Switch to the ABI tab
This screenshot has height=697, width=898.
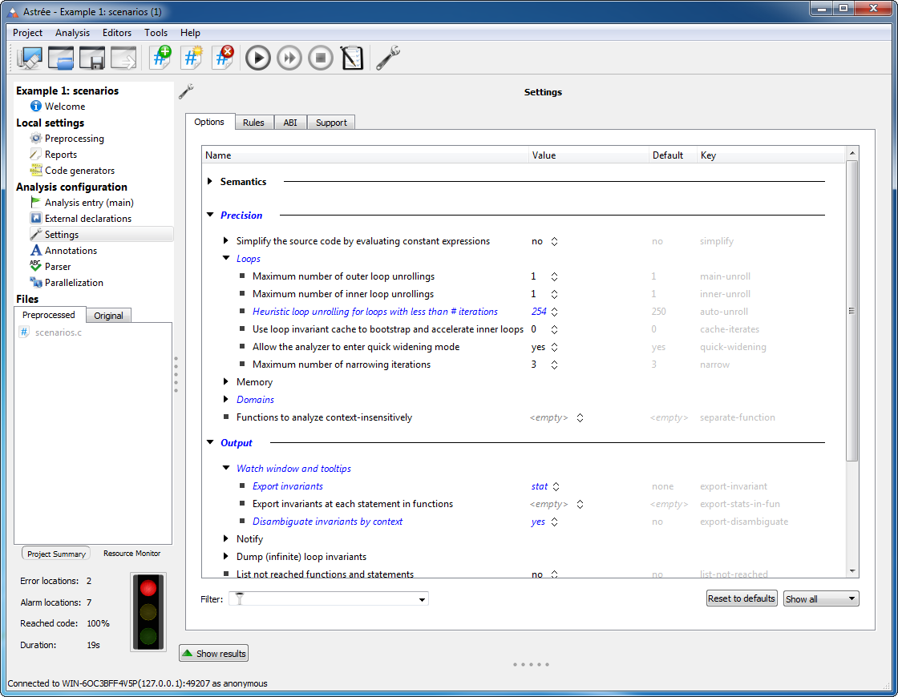pos(290,123)
